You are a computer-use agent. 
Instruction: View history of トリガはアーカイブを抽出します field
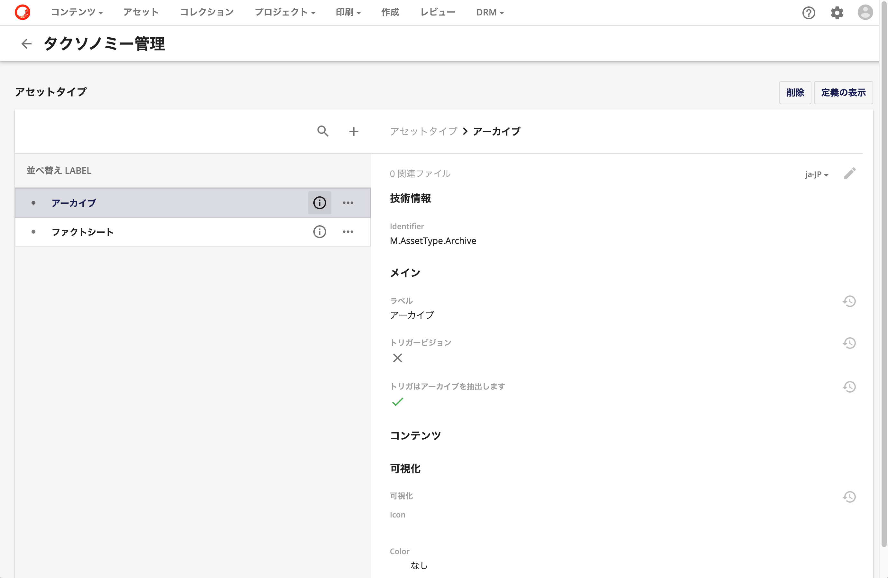coord(849,387)
